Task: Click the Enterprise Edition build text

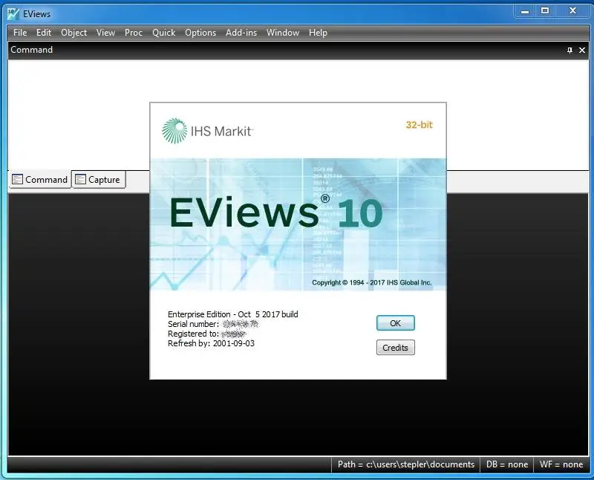Action: coord(233,314)
